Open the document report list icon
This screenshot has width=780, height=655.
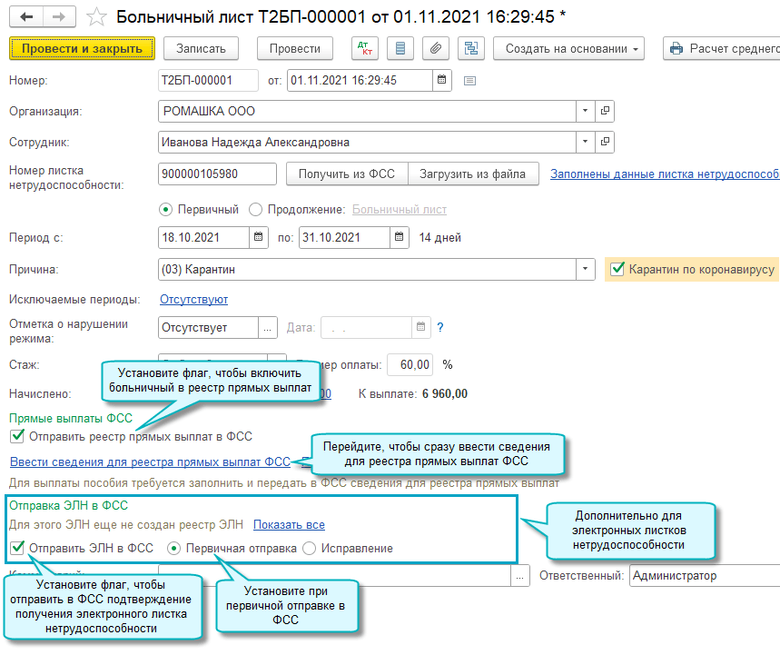tap(400, 48)
